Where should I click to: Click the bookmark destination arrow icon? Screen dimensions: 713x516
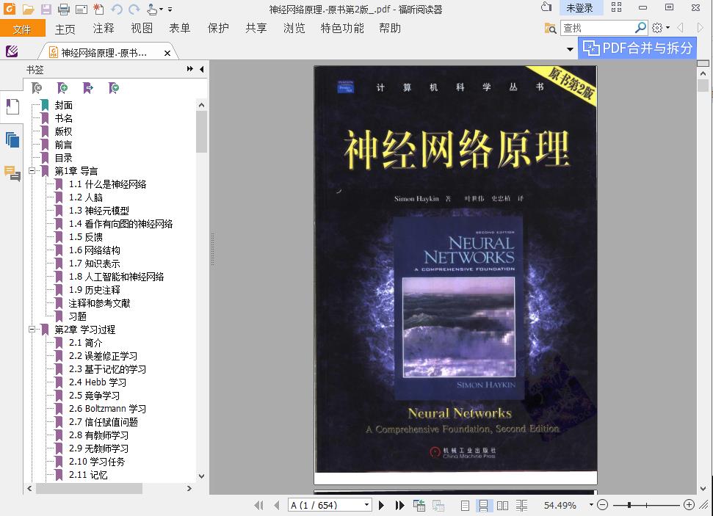[x=88, y=88]
